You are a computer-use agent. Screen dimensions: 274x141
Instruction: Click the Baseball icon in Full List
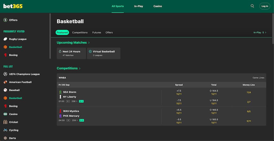tap(5, 90)
